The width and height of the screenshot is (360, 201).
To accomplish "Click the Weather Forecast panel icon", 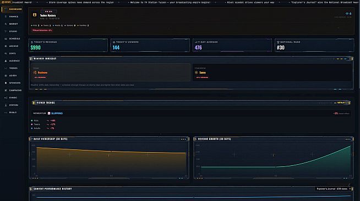I will pos(31,59).
